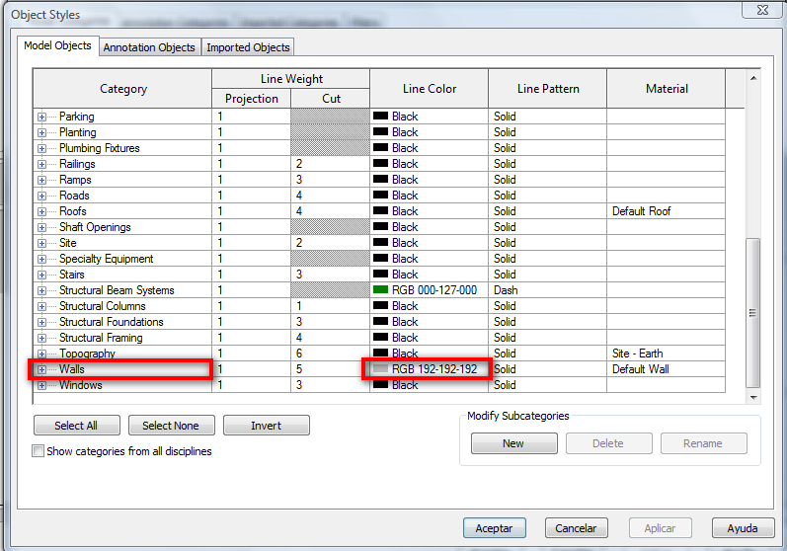
Task: Expand the Structural Framing category
Action: coord(41,339)
